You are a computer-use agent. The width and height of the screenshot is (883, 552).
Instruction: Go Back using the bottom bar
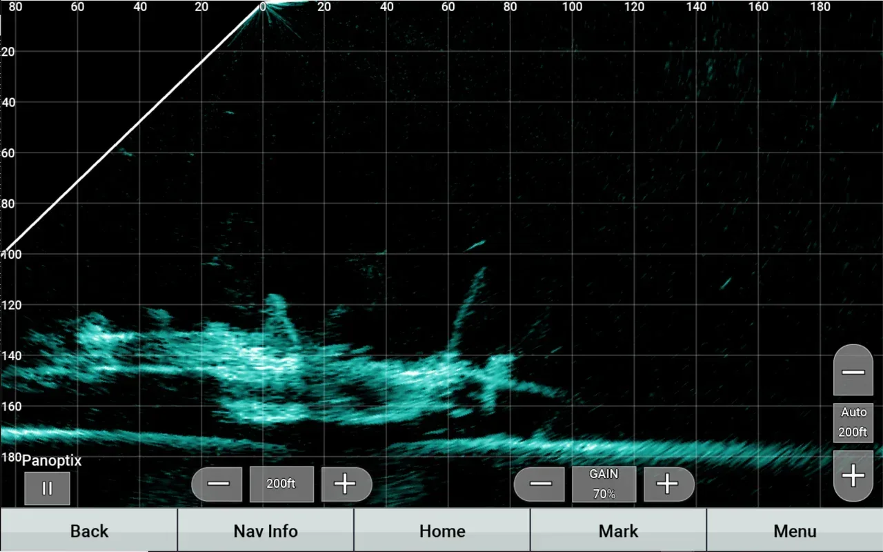(x=89, y=531)
